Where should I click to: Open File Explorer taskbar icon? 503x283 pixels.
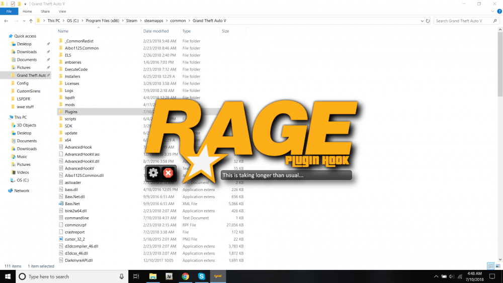coord(153,276)
